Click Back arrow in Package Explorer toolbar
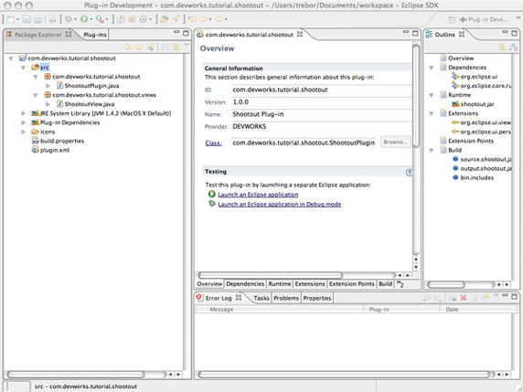The image size is (523, 392). click(128, 48)
